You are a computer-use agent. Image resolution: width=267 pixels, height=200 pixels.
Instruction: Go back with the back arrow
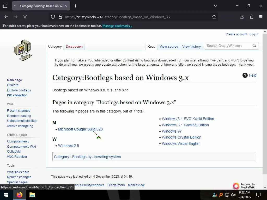(x=6, y=17)
